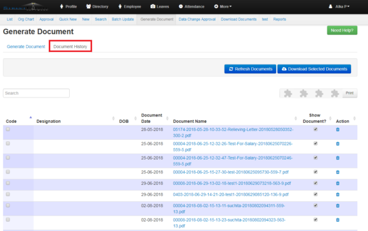Viewport: 368px width, 231px height.
Task: Click the Need Help? button
Action: point(342,30)
